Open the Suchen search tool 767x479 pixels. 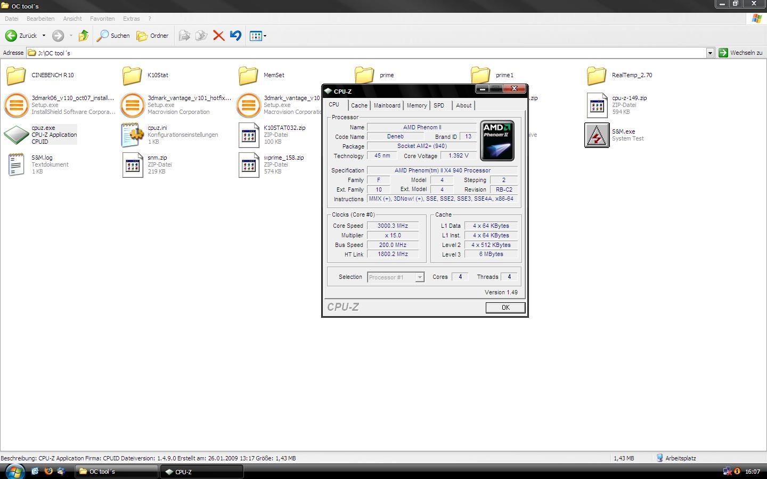(113, 36)
